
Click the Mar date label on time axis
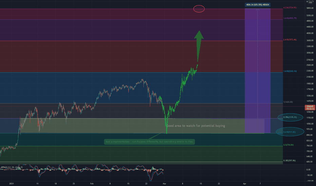pos(164,184)
